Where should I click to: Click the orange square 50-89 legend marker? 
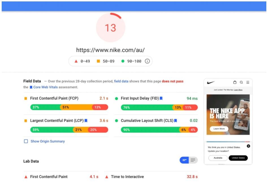click(98, 61)
